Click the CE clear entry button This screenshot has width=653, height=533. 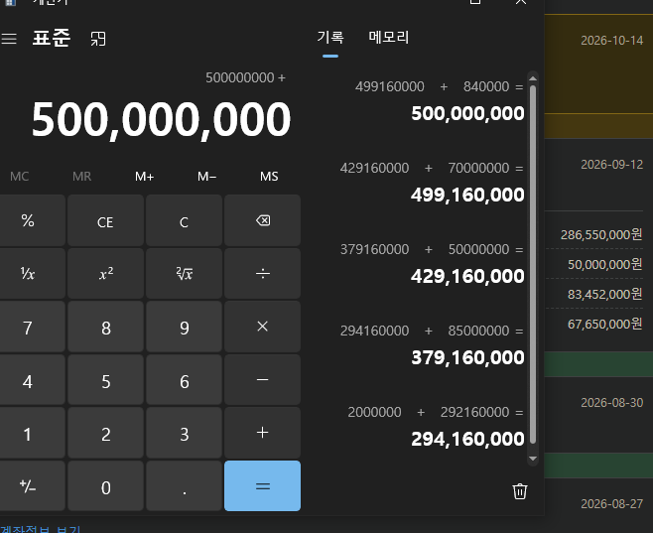tap(106, 220)
